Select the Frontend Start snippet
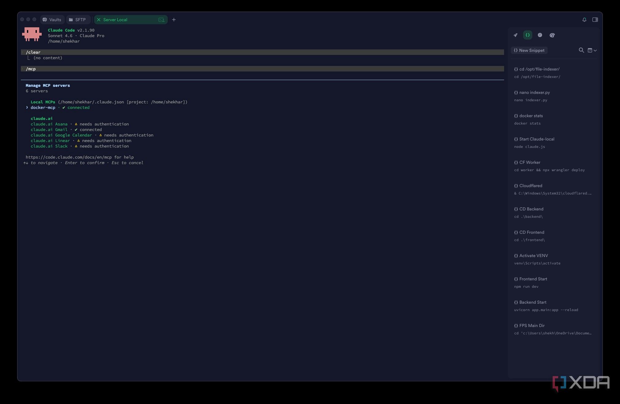Screen dimensions: 620x404 (554, 283)
